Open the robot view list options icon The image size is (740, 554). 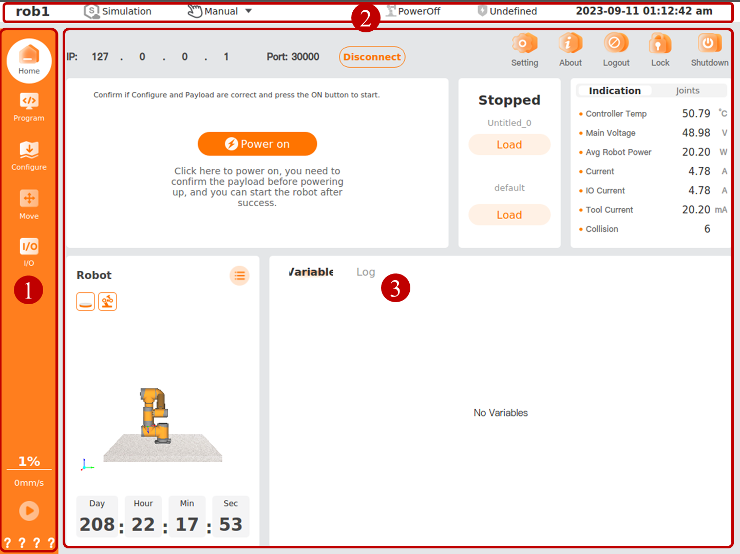coord(239,275)
